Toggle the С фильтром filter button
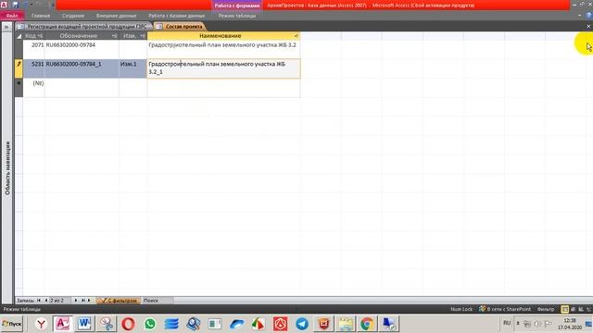 click(x=119, y=301)
